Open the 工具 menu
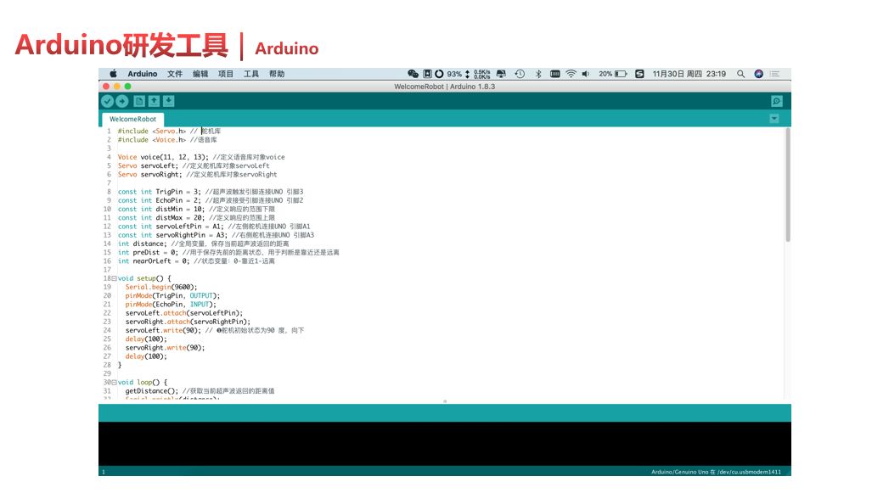 251,74
